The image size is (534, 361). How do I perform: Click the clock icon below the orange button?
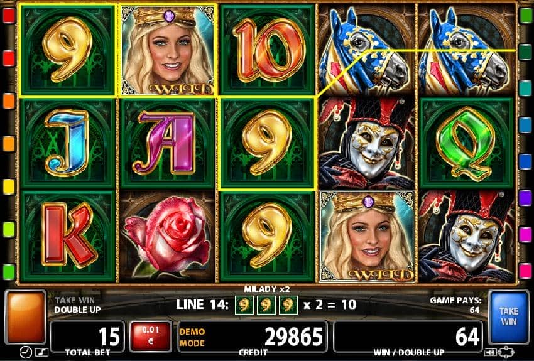tap(26, 352)
